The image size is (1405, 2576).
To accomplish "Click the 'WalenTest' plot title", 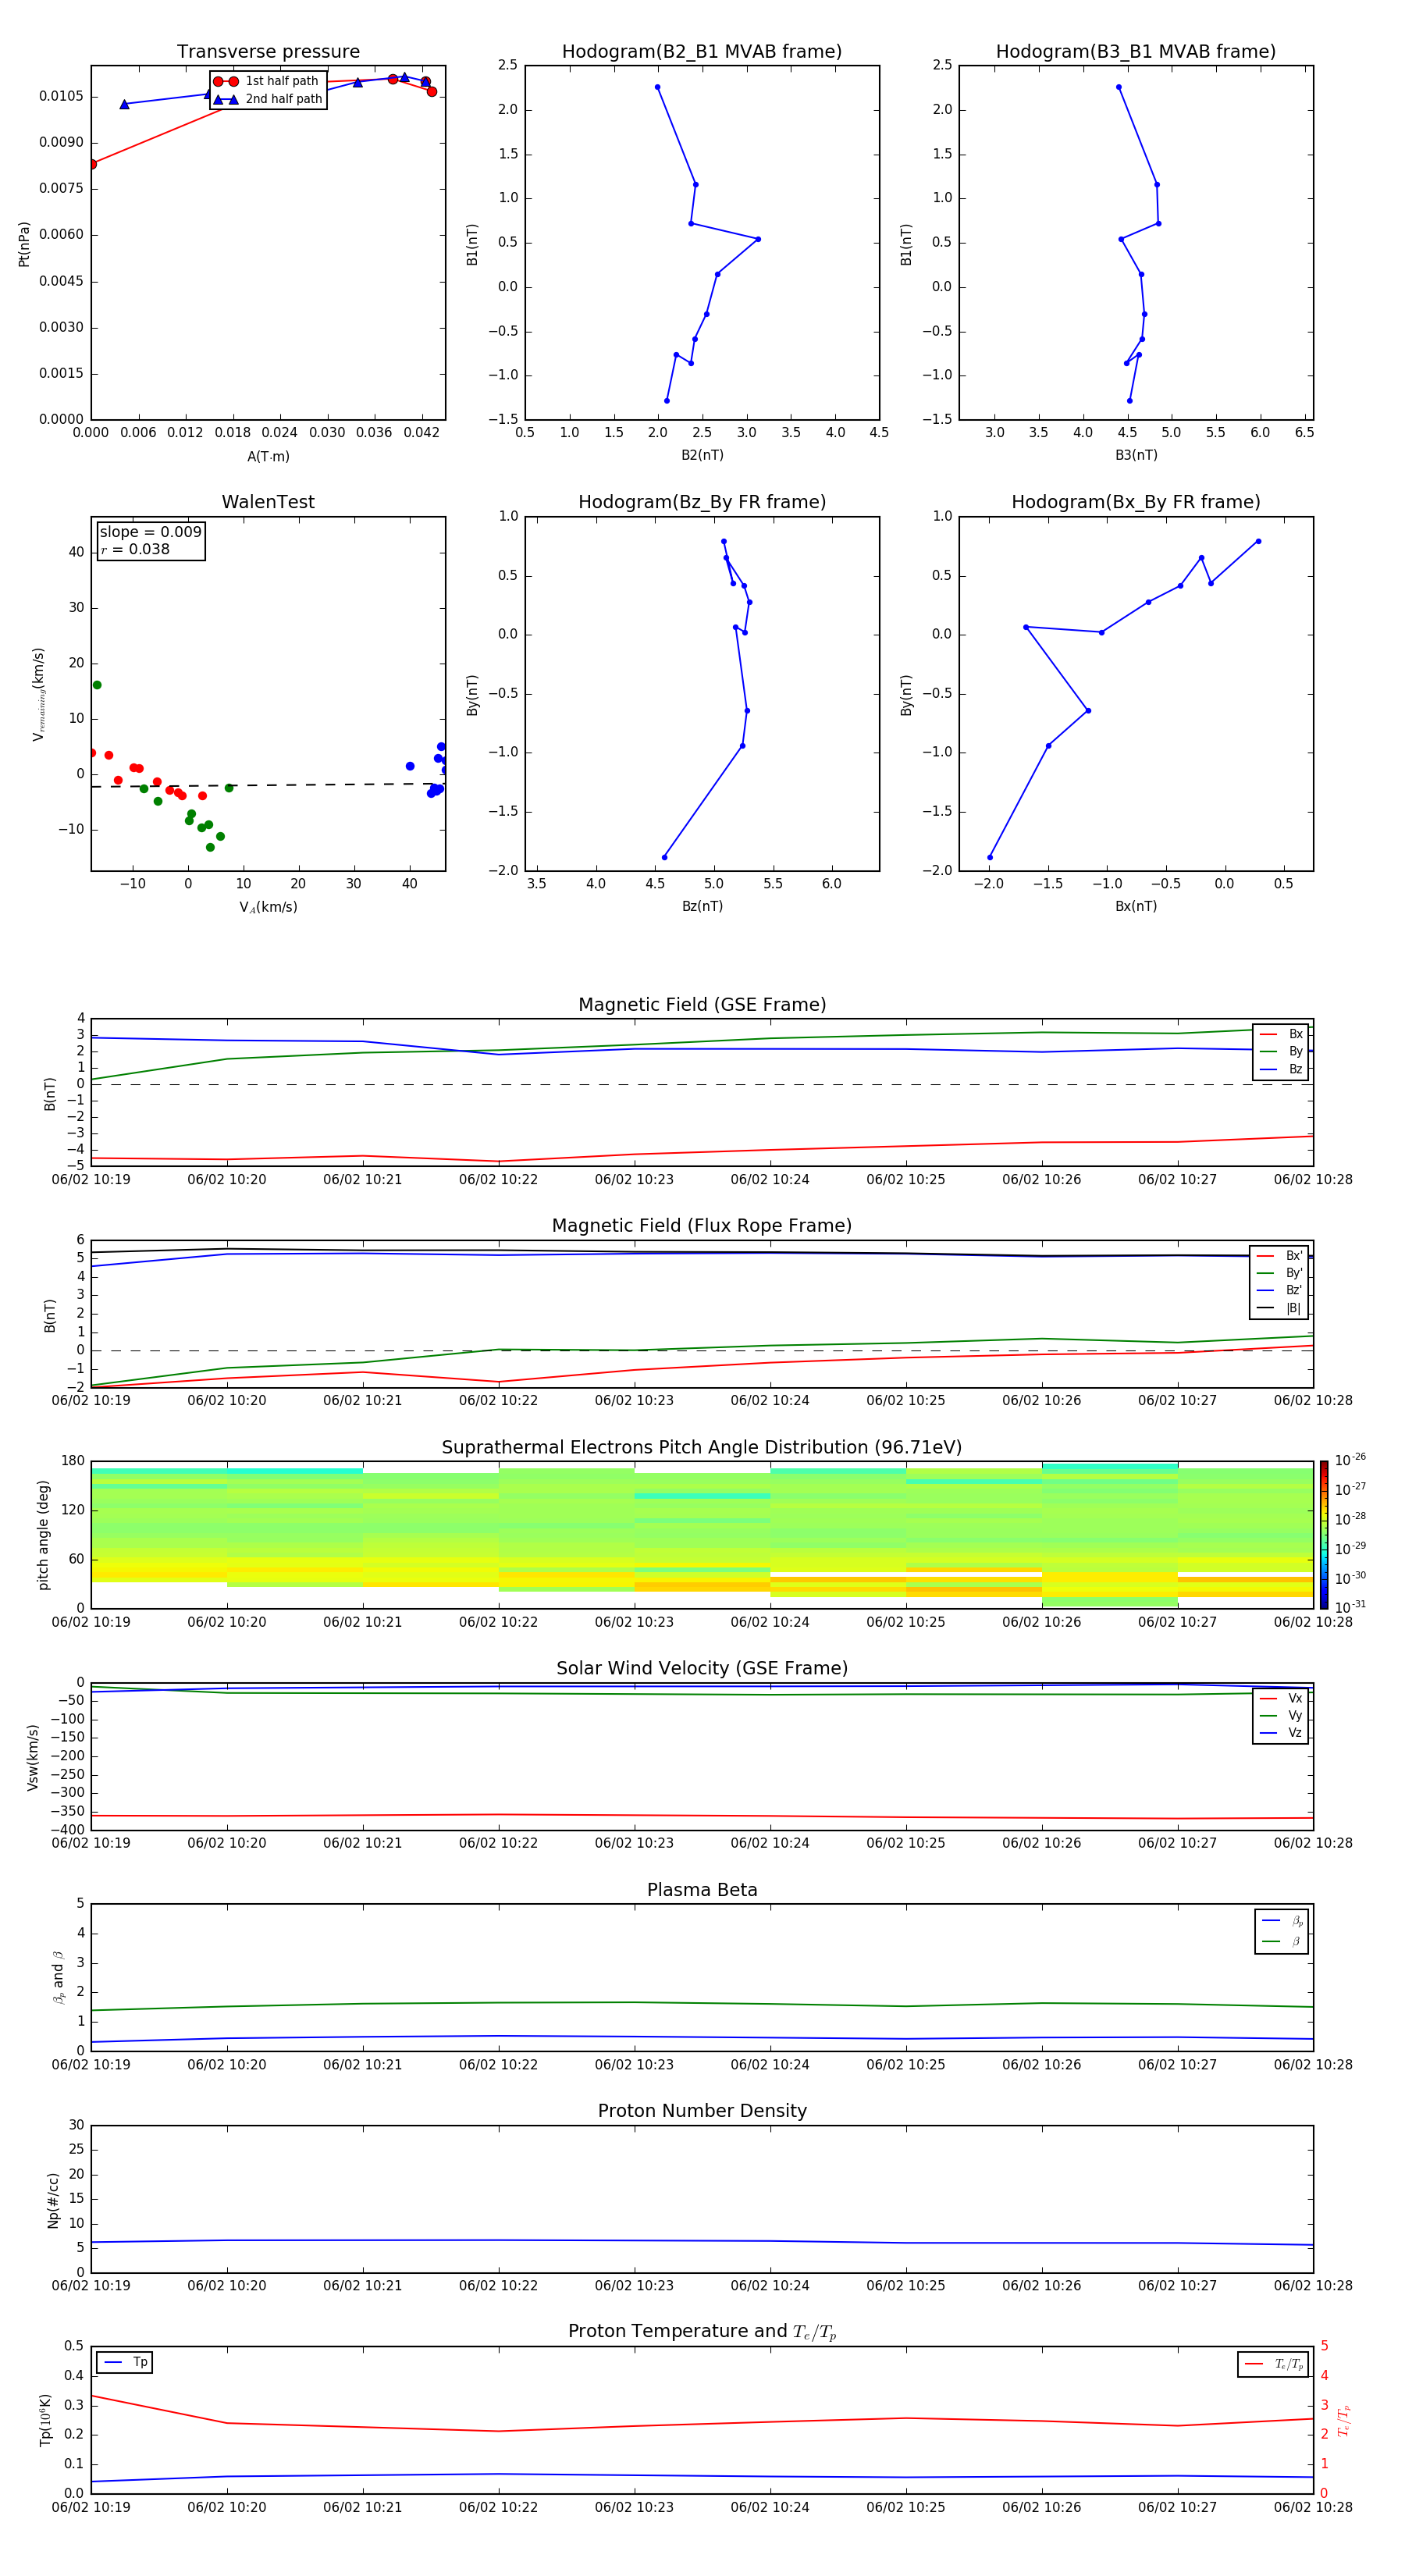I will (268, 502).
